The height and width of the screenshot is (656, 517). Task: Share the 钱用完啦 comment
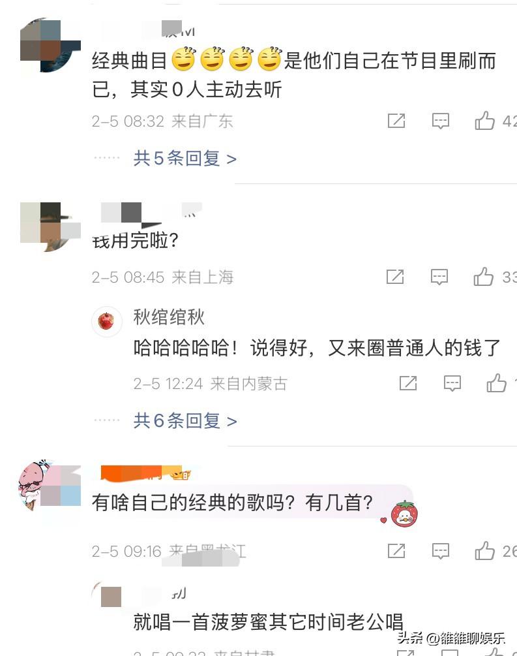pos(395,277)
